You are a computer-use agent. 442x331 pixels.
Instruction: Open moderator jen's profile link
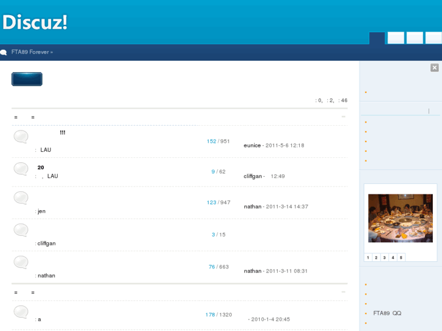[x=41, y=211]
